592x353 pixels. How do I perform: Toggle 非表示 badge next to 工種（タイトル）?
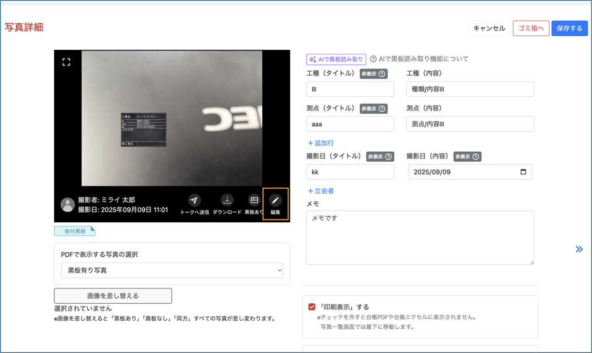373,74
